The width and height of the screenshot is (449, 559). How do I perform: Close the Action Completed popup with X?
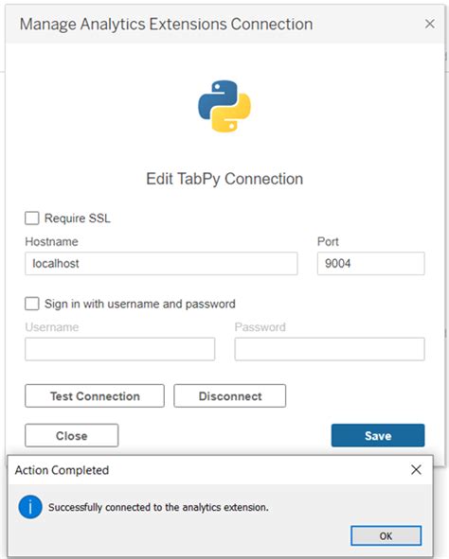click(416, 469)
